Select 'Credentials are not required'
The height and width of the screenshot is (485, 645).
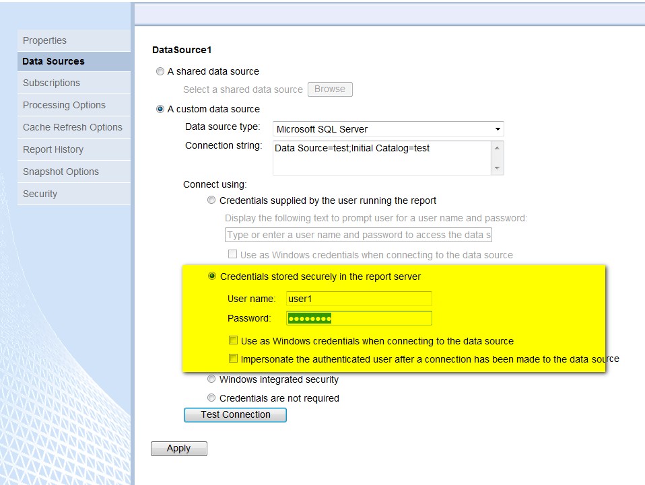(211, 398)
